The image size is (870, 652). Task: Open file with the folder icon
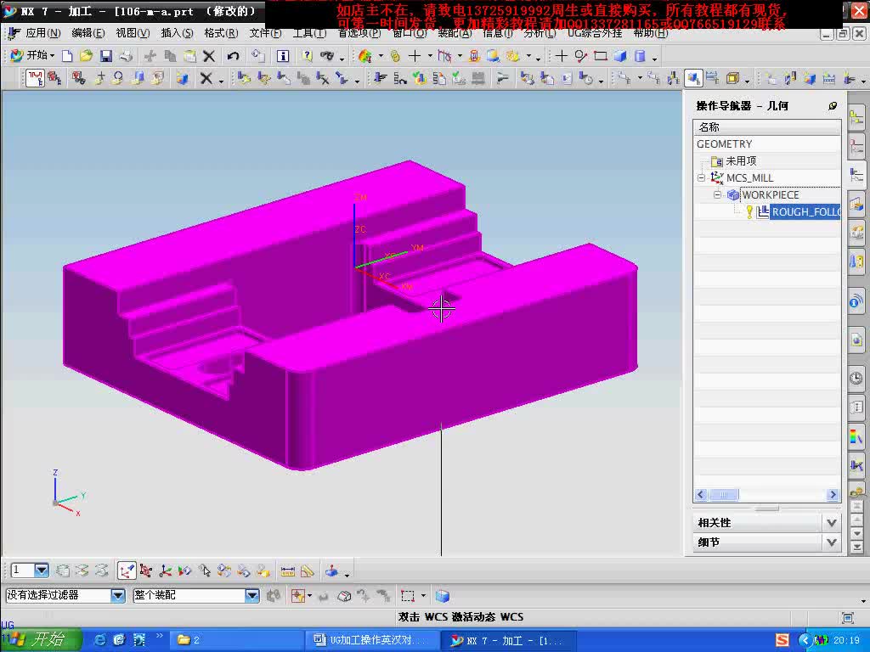[x=86, y=56]
